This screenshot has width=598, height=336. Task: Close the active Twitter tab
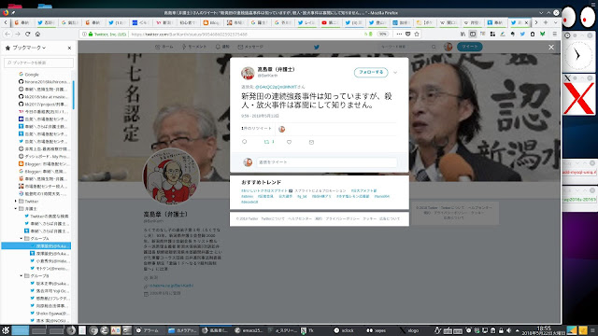pyautogui.click(x=526, y=22)
